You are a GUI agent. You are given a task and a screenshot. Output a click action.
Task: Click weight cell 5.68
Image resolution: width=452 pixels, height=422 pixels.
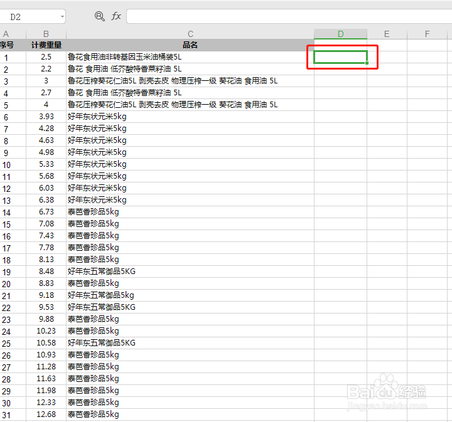(46, 176)
